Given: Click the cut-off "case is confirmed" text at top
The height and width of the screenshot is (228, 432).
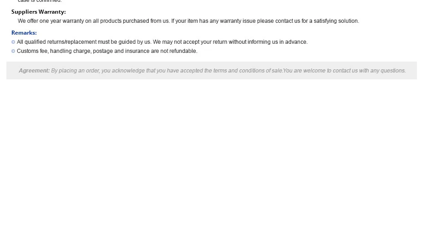Looking at the screenshot, I should point(40,1).
